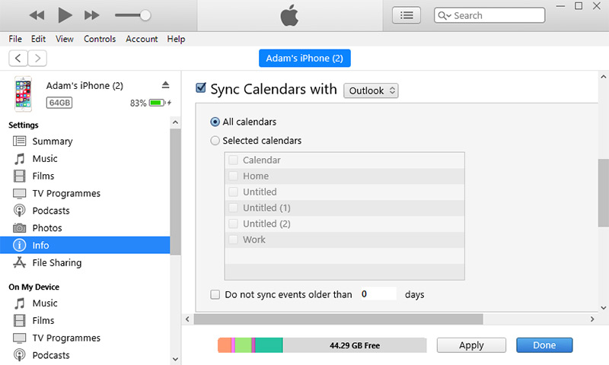Screen dimensions: 609x365
Task: Click the search magnifier icon
Action: pyautogui.click(x=442, y=15)
